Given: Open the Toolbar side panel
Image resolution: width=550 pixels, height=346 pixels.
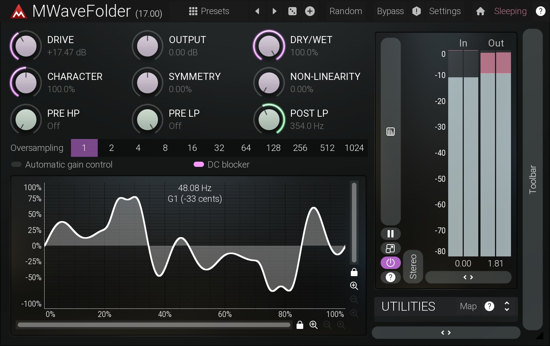Looking at the screenshot, I should [x=533, y=179].
